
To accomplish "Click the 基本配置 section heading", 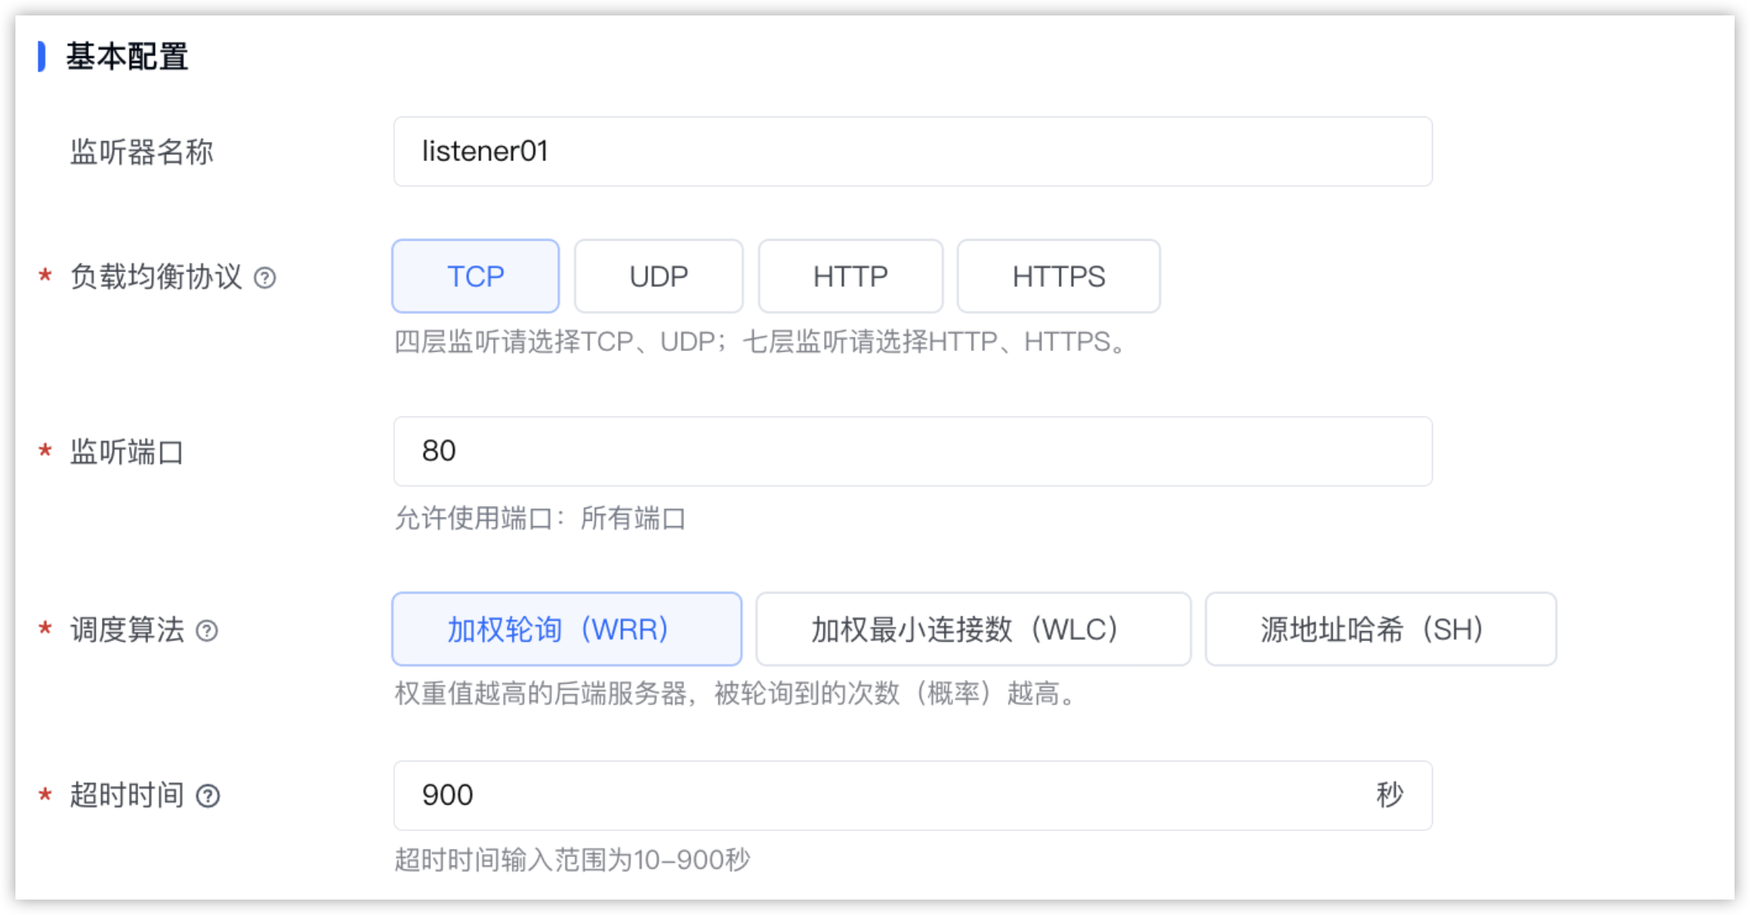I will coord(127,56).
